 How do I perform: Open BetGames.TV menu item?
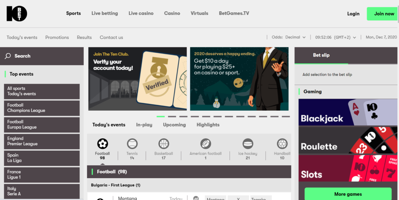coord(234,14)
